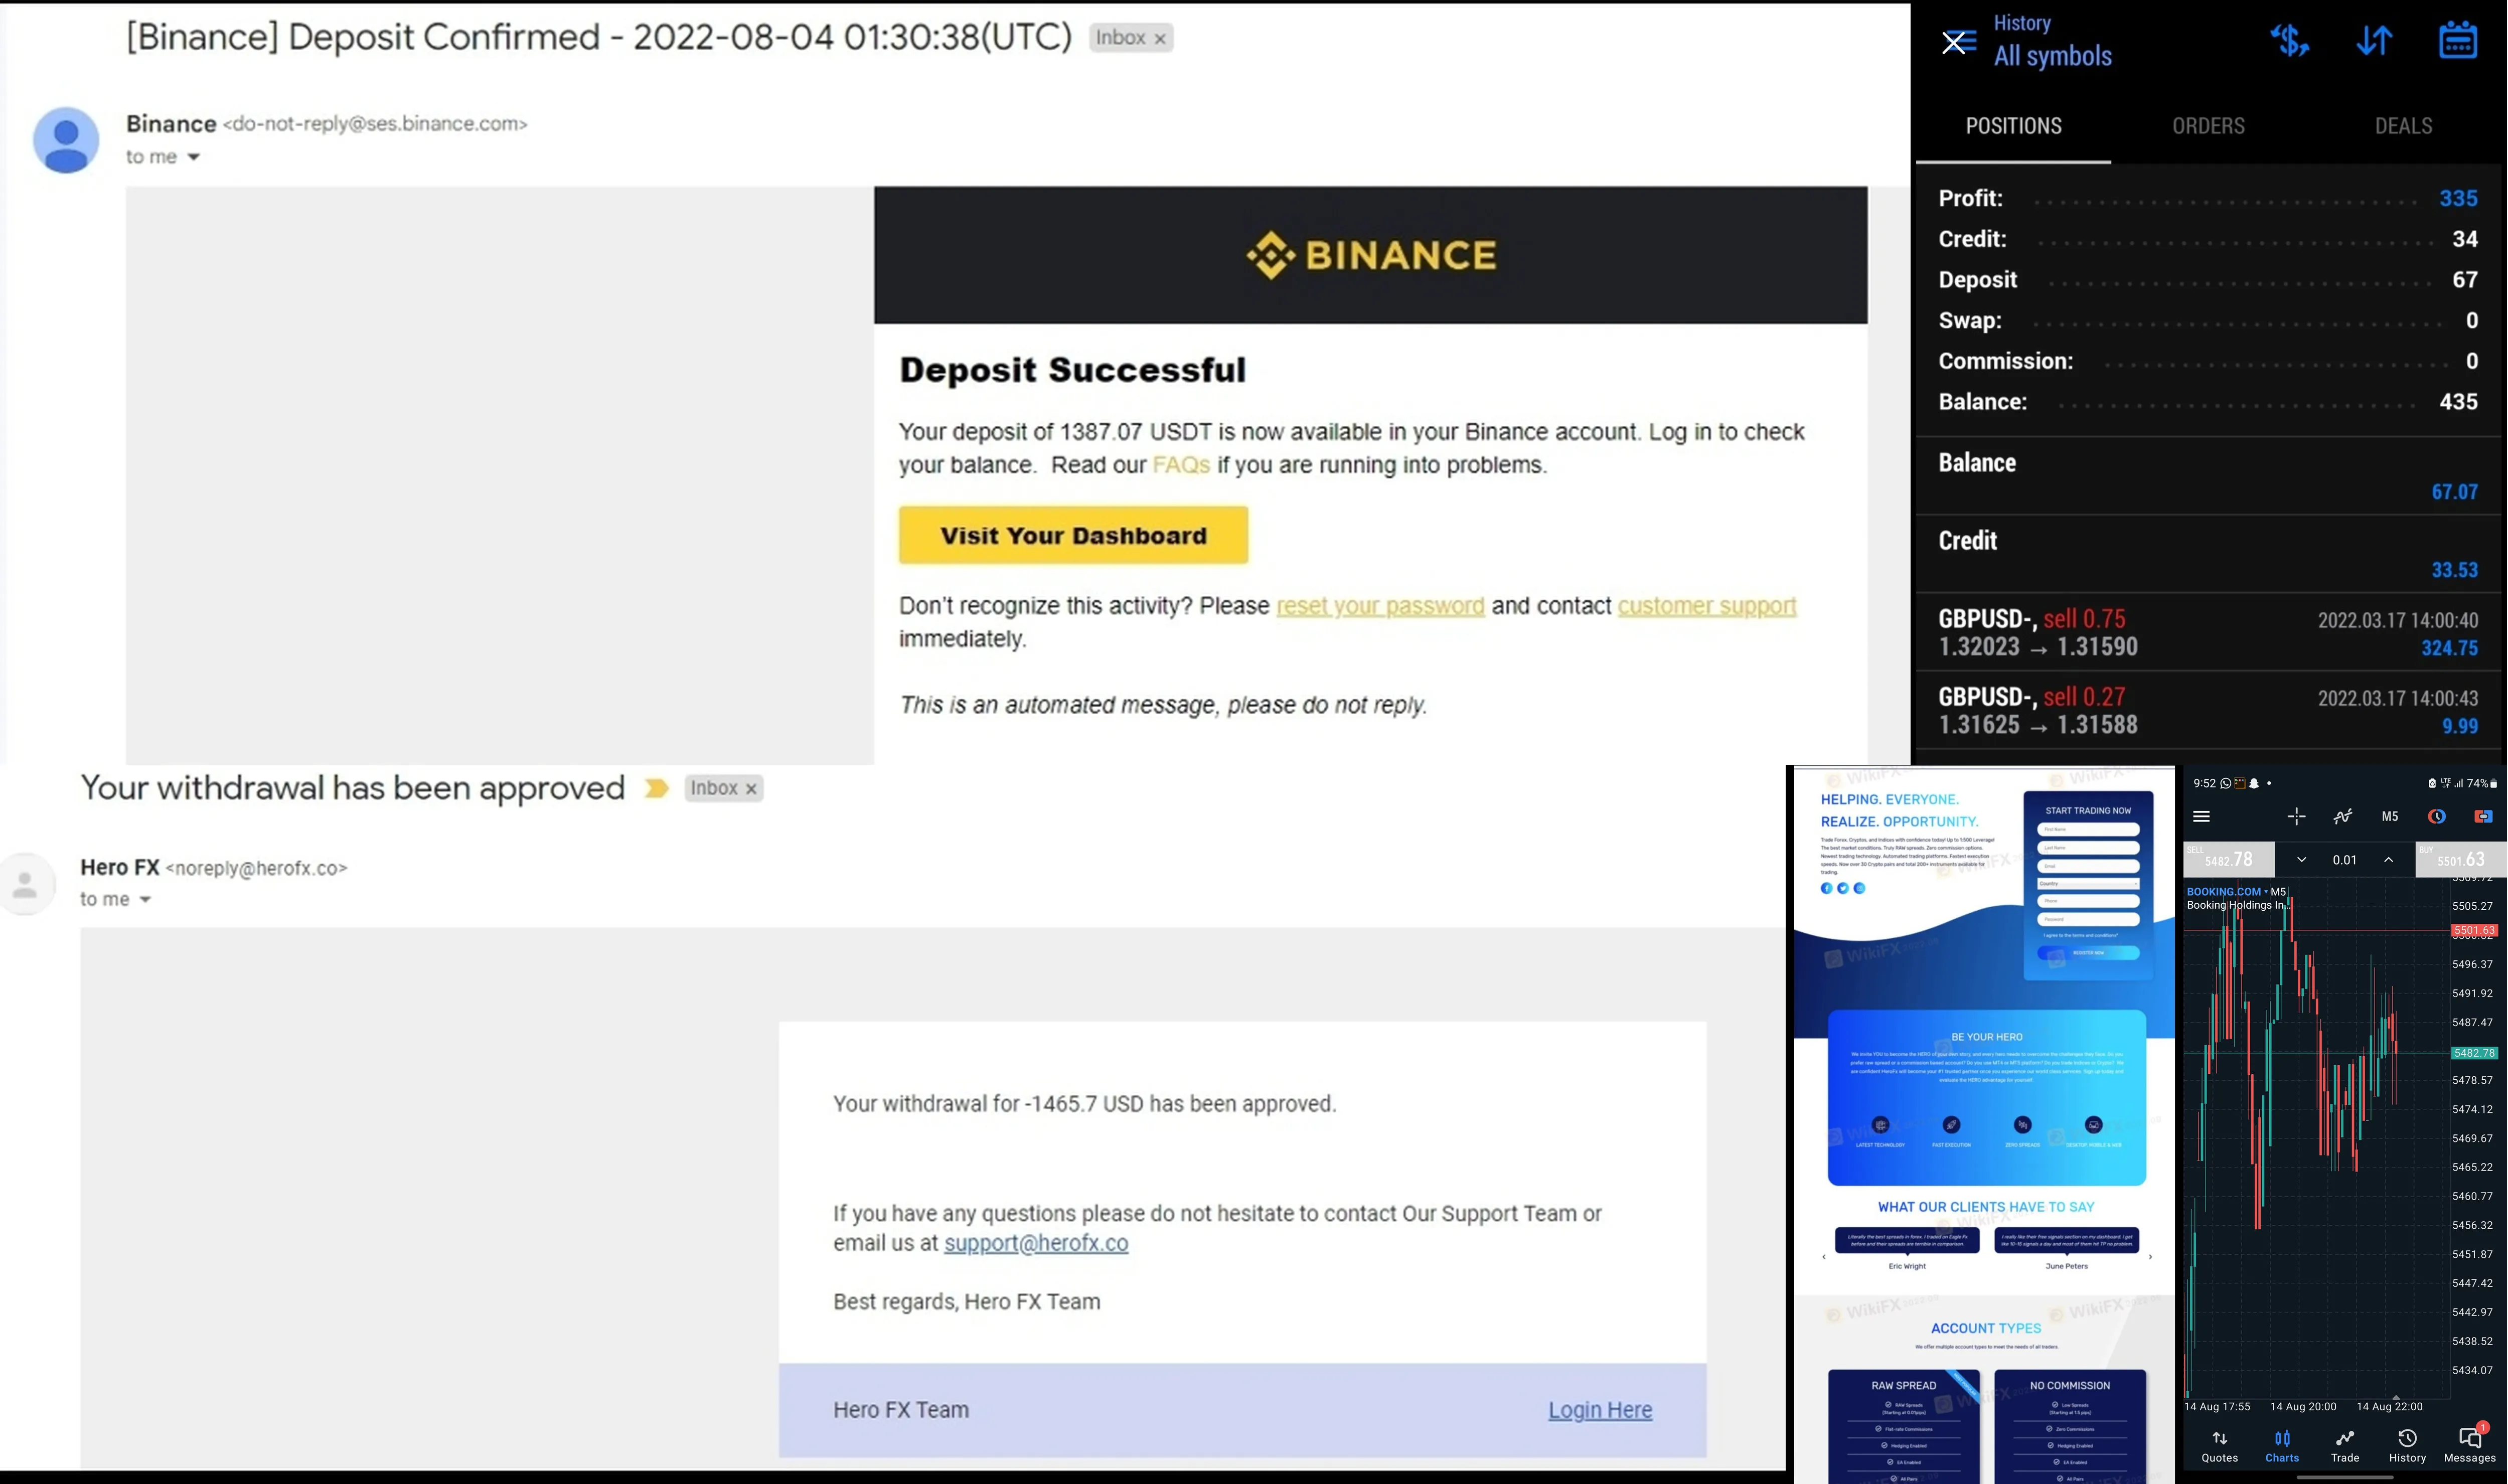Open the calendar date range icon
The width and height of the screenshot is (2508, 1484).
pos(2458,40)
